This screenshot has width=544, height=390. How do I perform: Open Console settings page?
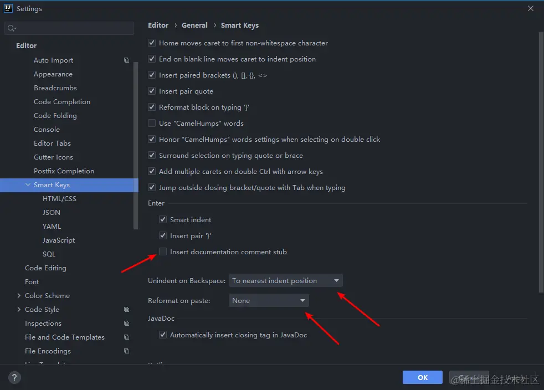pos(47,130)
